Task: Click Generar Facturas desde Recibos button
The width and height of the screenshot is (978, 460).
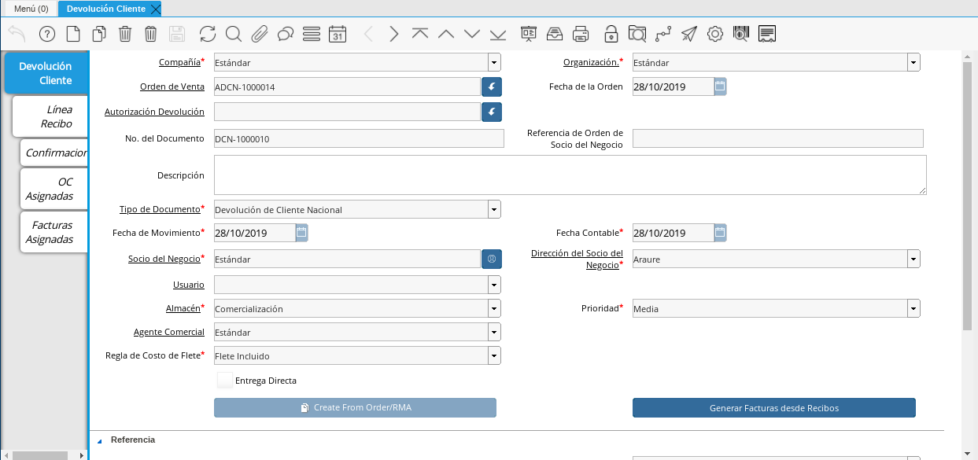Action: tap(773, 408)
